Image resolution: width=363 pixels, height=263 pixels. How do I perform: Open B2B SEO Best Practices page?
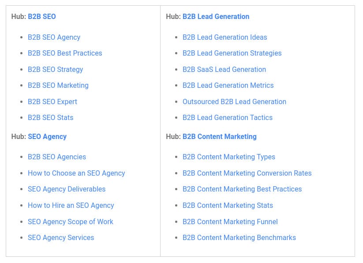click(65, 53)
